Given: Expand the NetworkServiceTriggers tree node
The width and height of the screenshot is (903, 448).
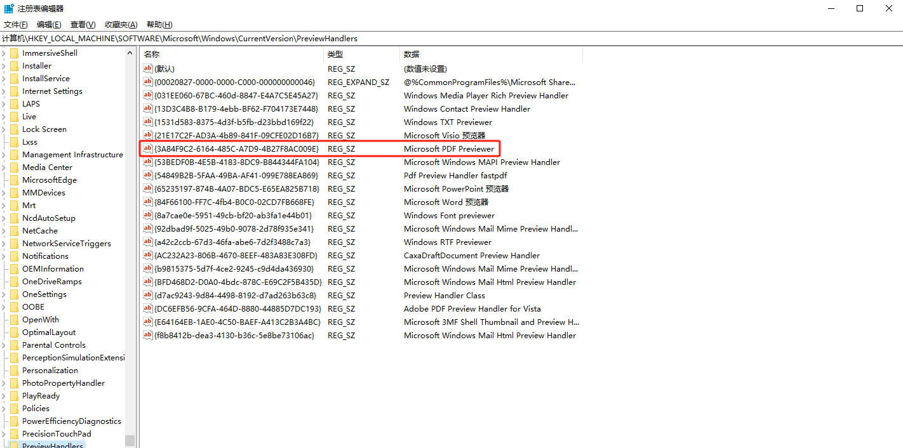Looking at the screenshot, I should point(4,244).
